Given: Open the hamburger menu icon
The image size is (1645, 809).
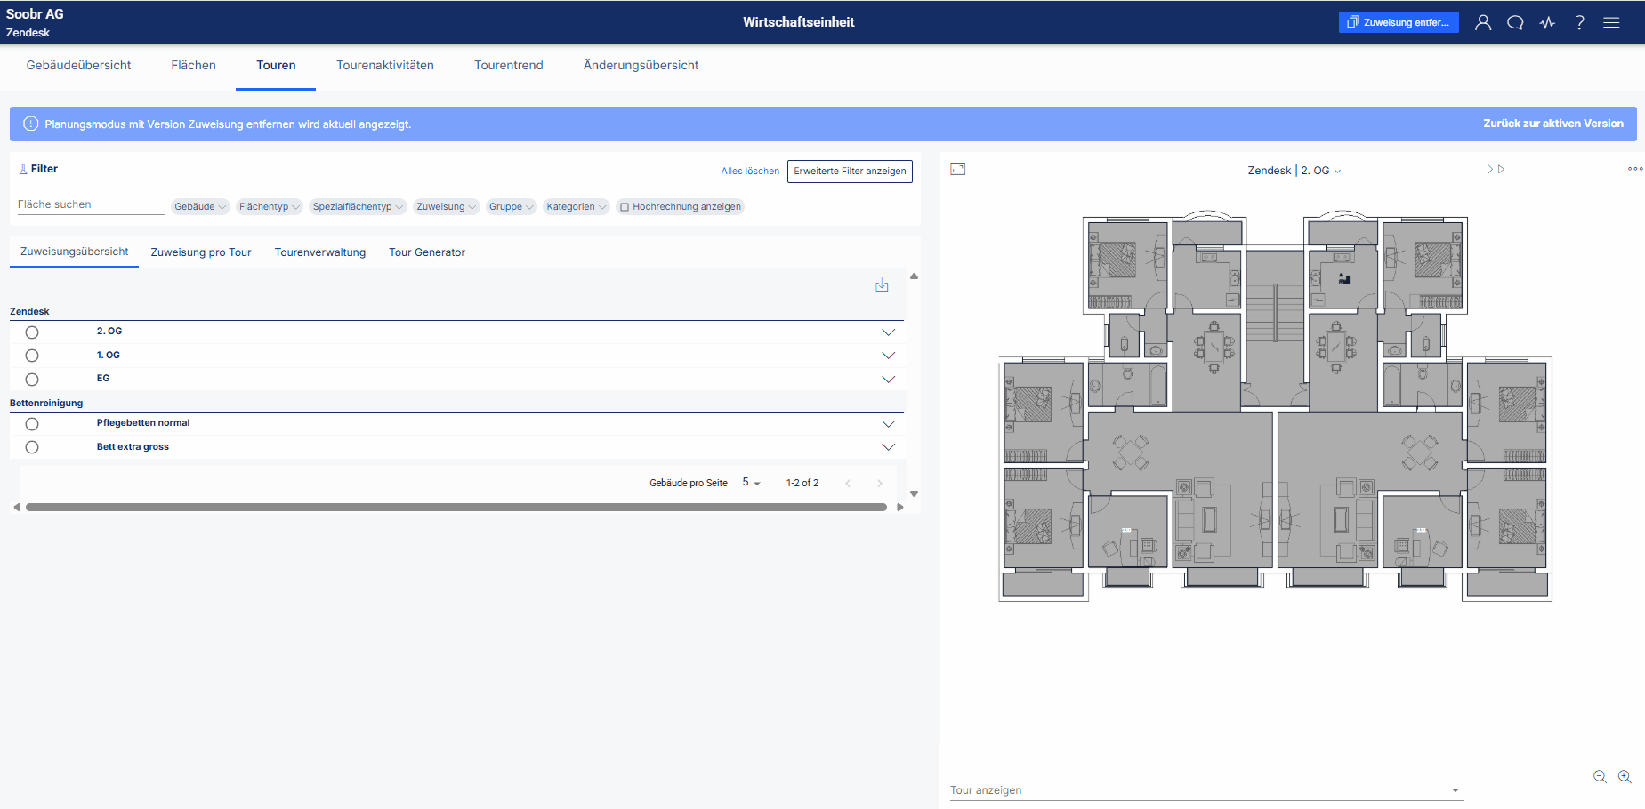Looking at the screenshot, I should point(1611,22).
